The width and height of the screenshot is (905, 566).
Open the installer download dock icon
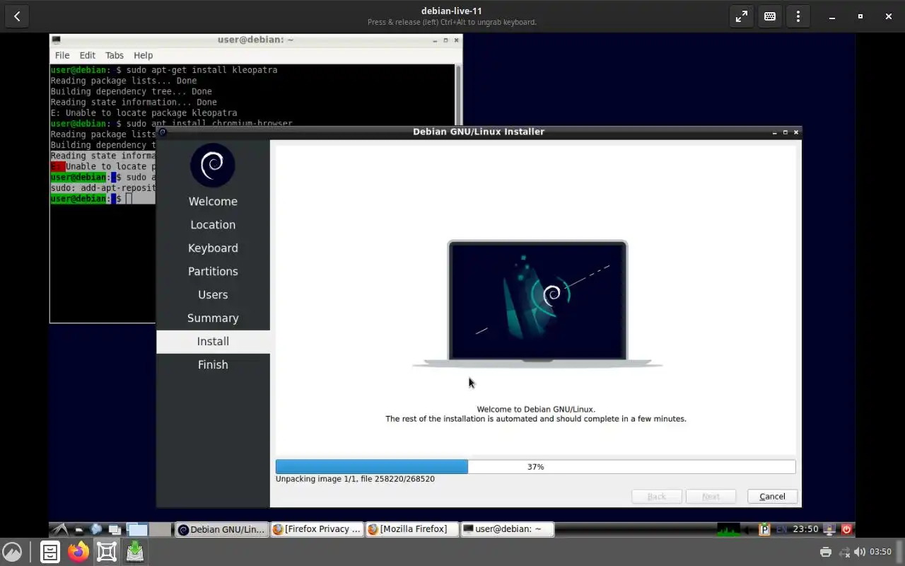pyautogui.click(x=135, y=552)
